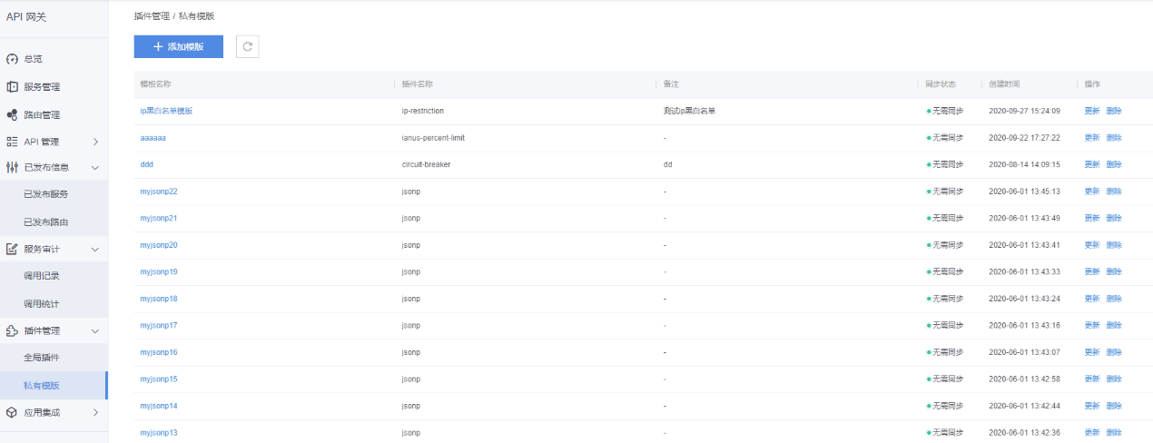The image size is (1153, 443).
Task: Expand the 应用集成 submenu arrow
Action: point(95,412)
